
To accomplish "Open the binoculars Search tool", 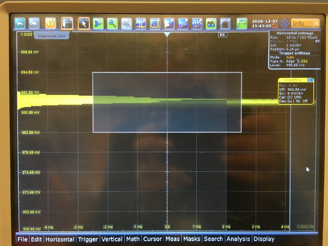I will point(211,23).
